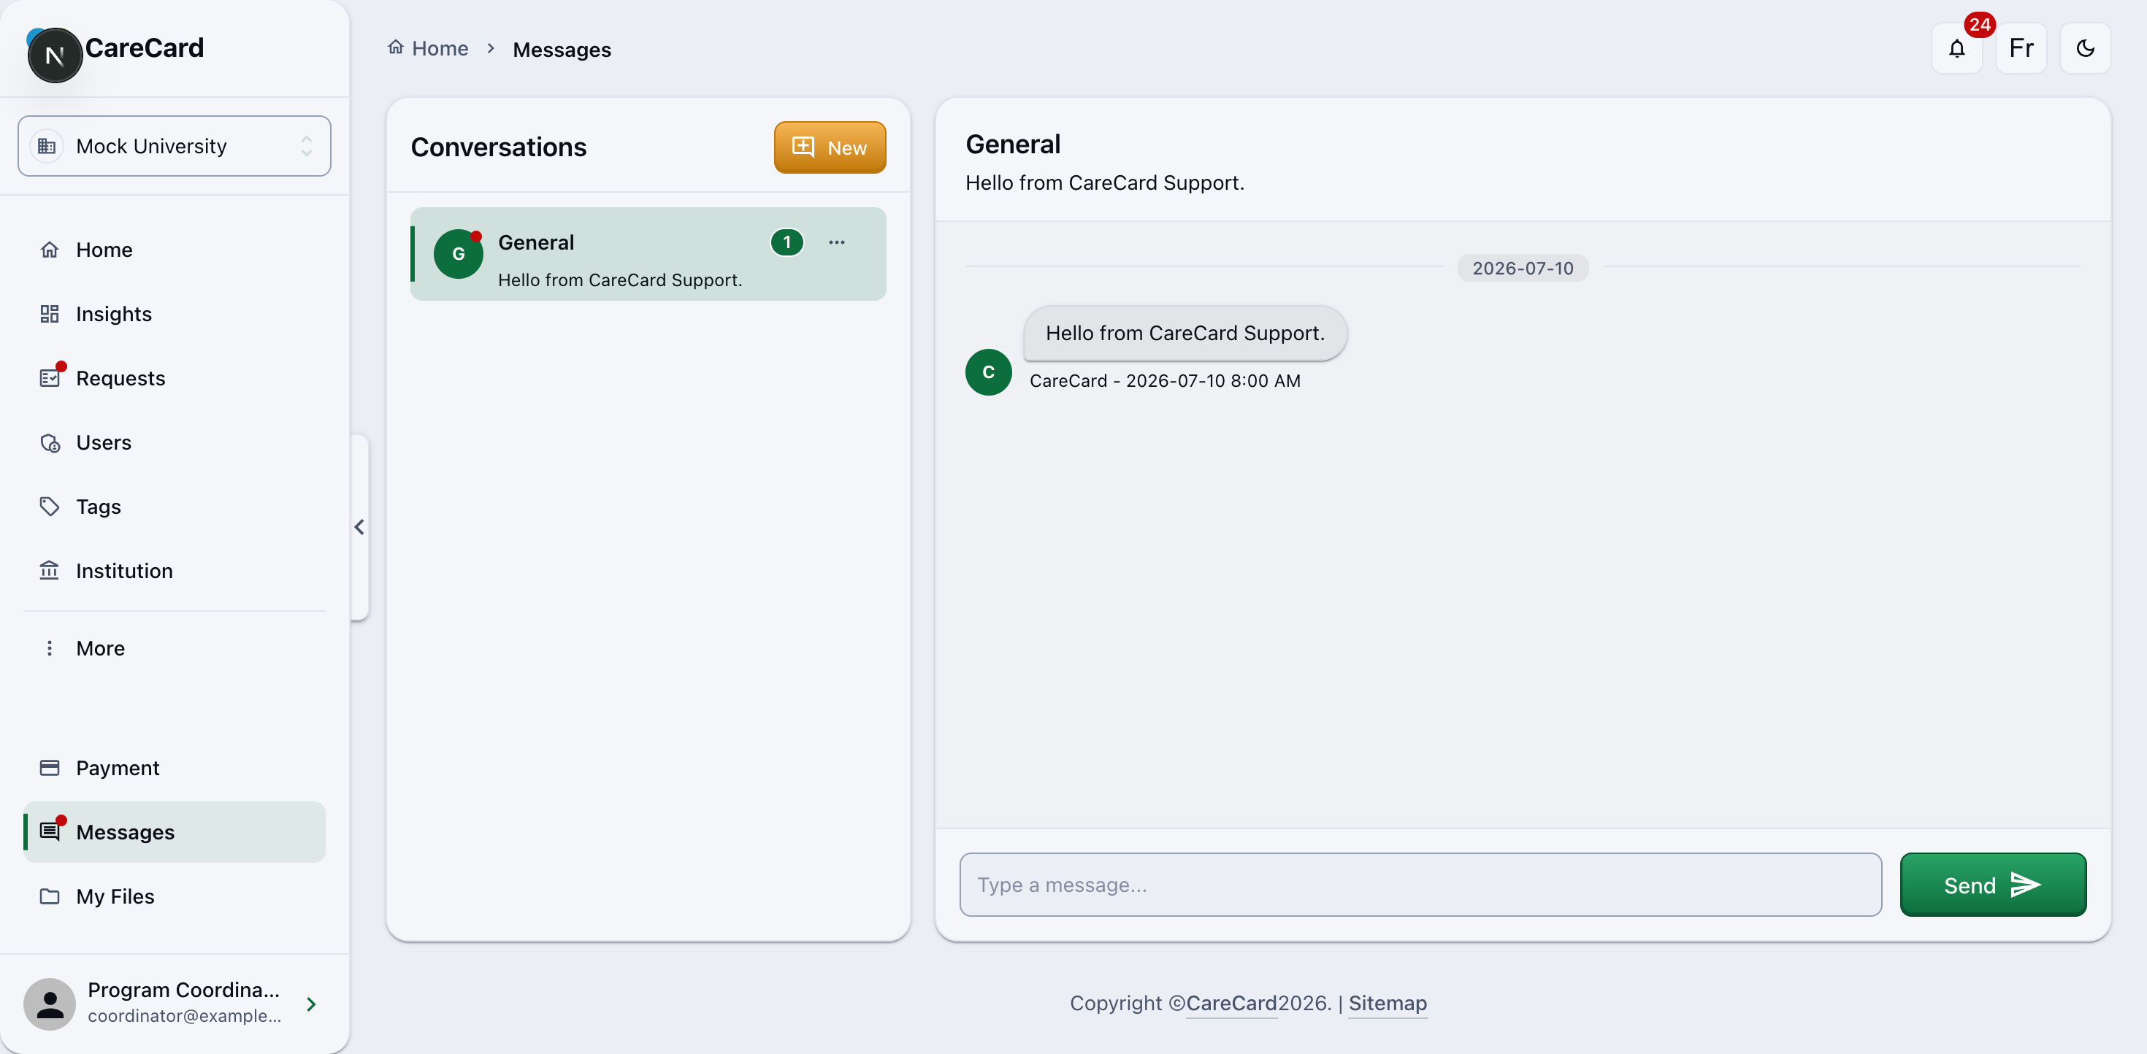Screen dimensions: 2147x1054
Task: Click the Home breadcrumb link
Action: click(429, 48)
